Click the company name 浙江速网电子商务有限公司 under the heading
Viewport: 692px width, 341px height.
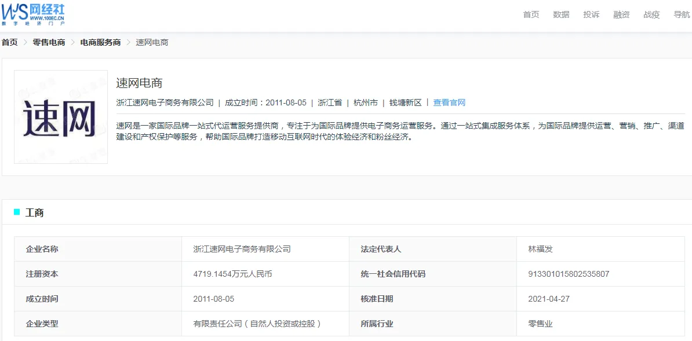[165, 103]
